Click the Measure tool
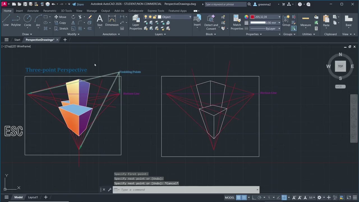The image size is (359, 202). [305, 21]
